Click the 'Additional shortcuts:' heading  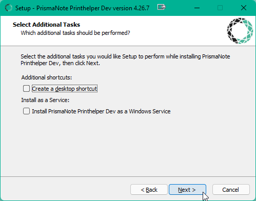click(x=47, y=77)
